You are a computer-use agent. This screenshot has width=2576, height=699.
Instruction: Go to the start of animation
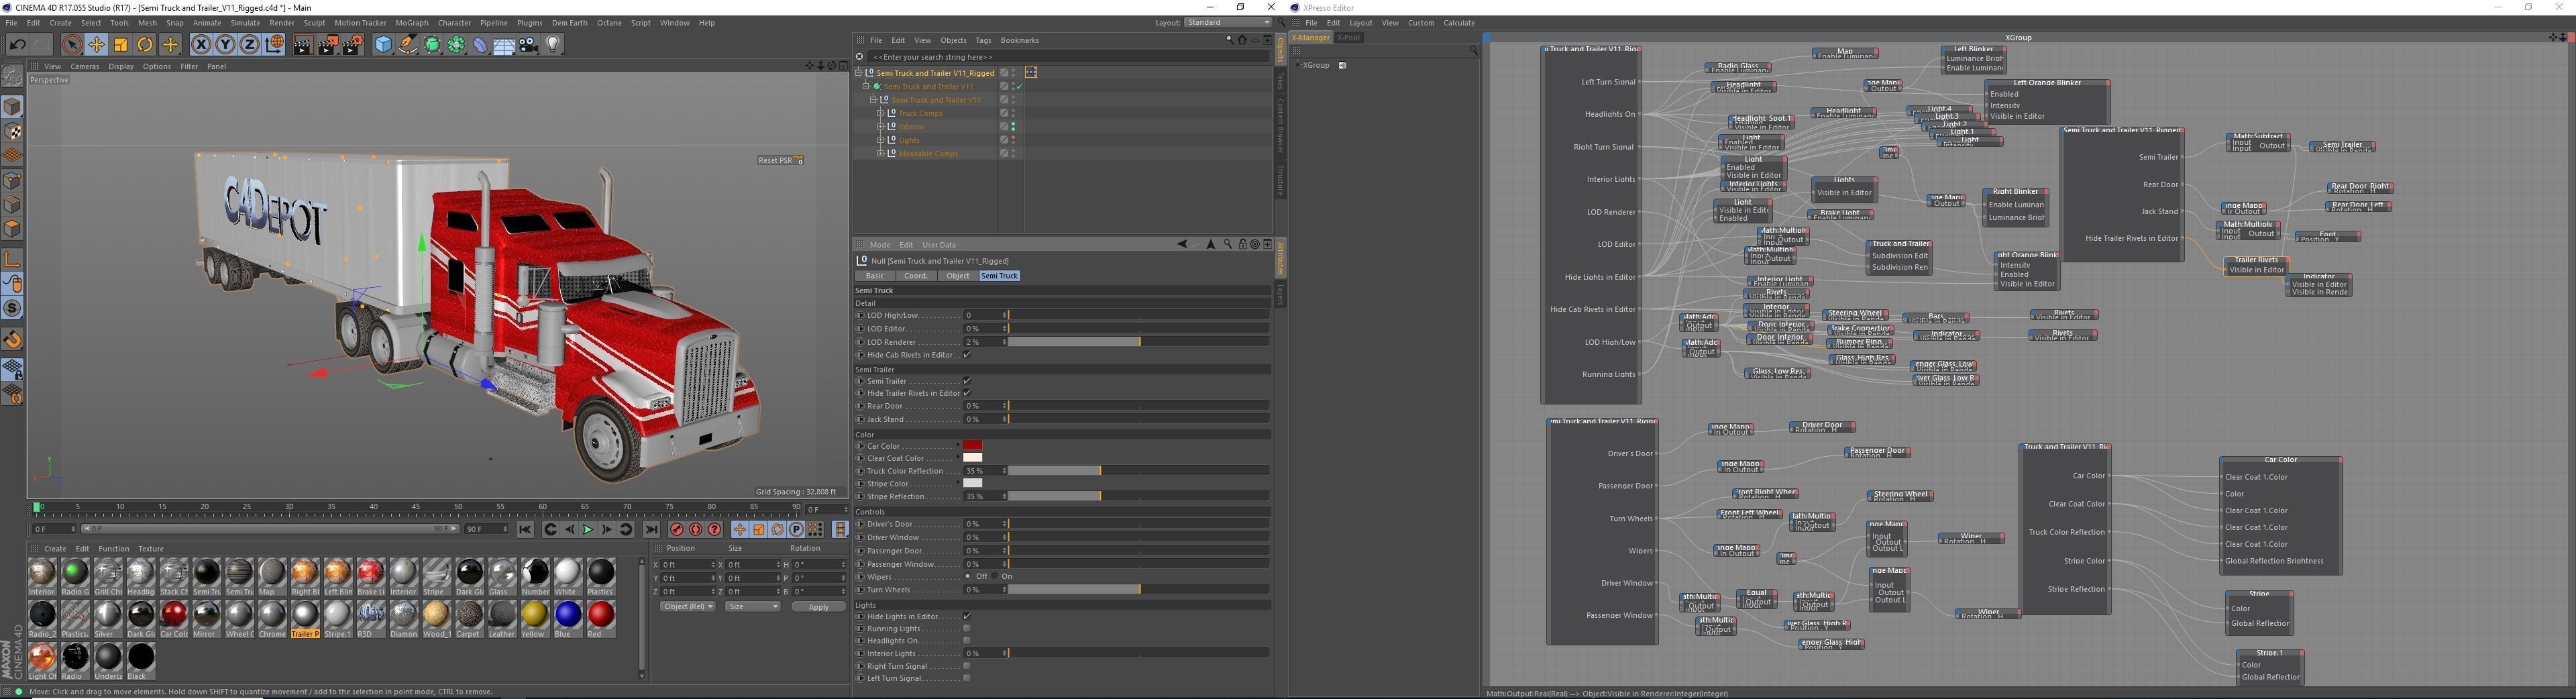[x=525, y=530]
